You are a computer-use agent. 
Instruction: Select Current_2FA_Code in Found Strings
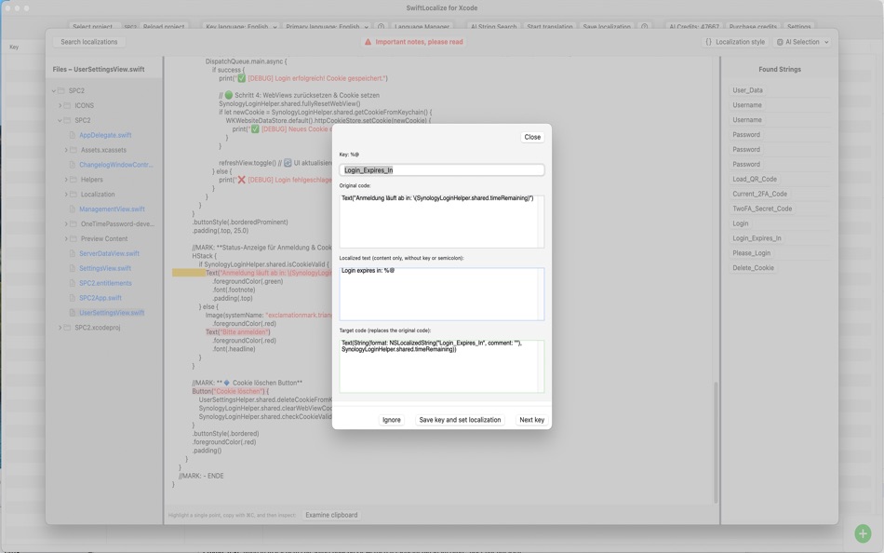point(759,195)
